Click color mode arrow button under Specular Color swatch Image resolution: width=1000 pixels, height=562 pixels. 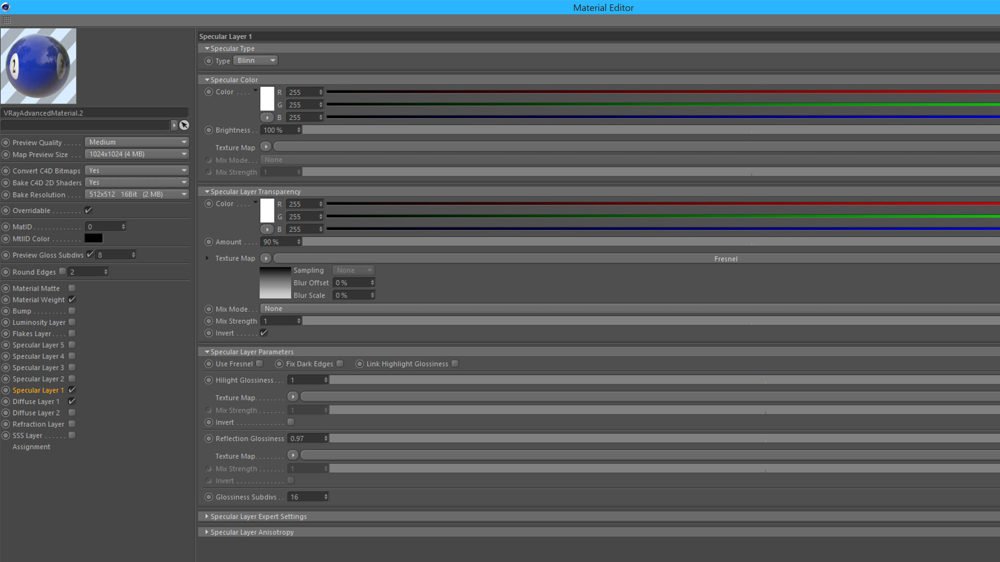267,118
